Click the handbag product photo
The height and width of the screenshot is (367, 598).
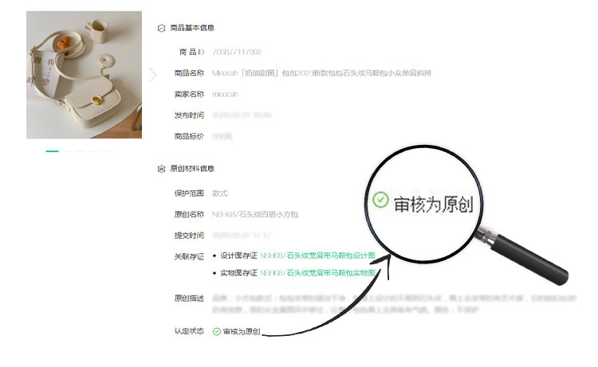pyautogui.click(x=84, y=75)
